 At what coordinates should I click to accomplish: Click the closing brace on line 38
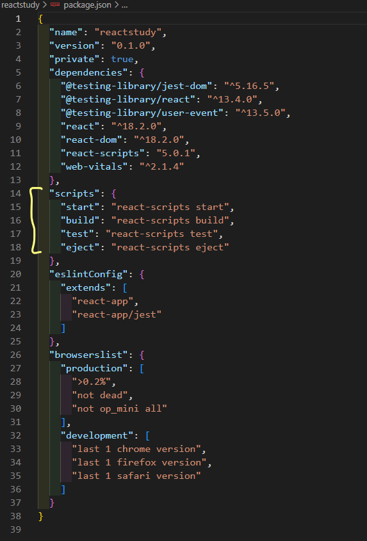41,517
